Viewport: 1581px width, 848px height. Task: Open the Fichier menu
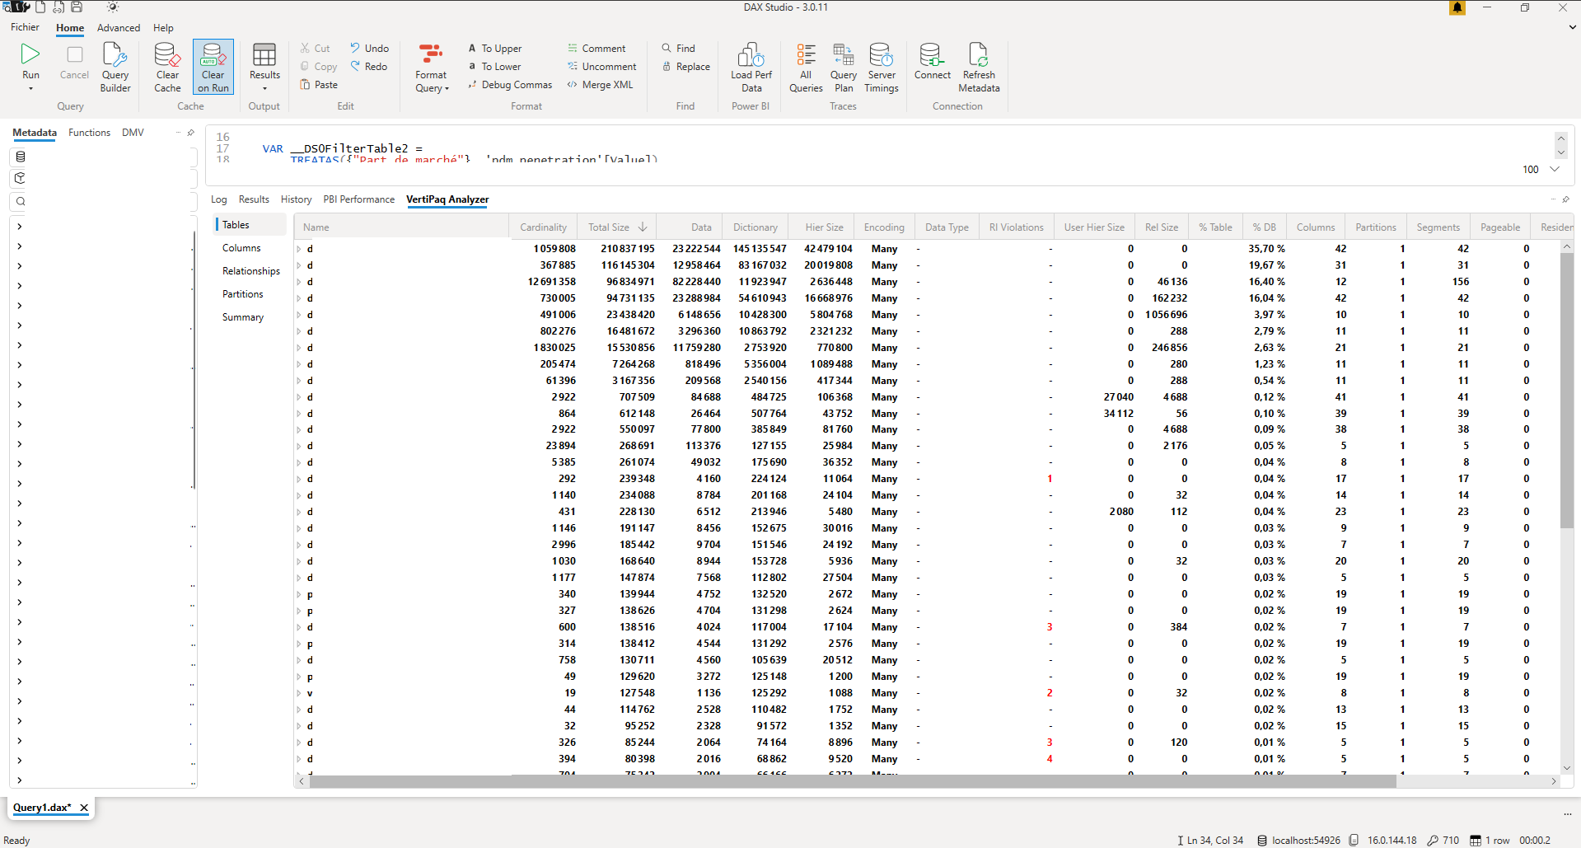(25, 27)
